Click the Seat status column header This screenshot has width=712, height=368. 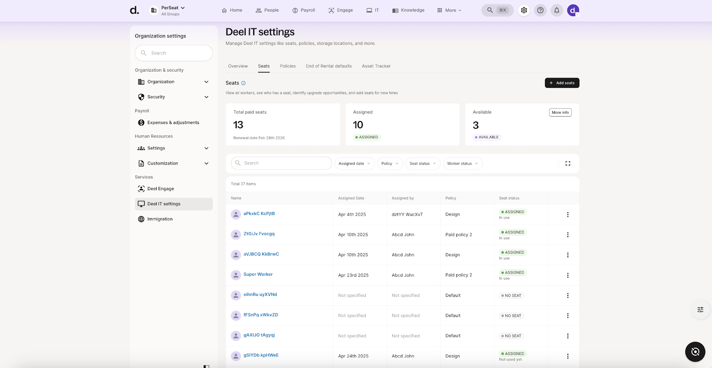point(509,198)
